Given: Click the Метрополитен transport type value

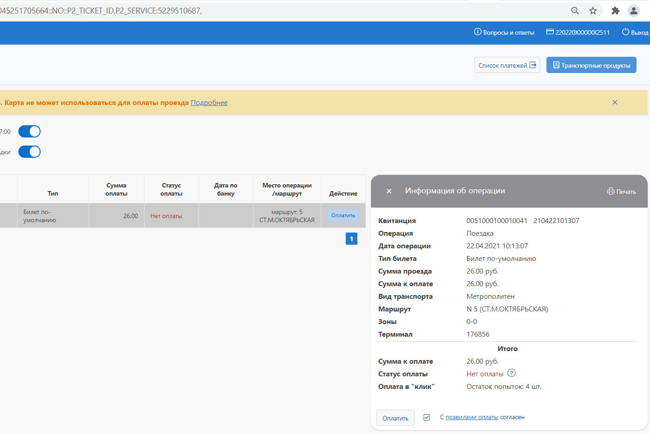Looking at the screenshot, I should 491,297.
